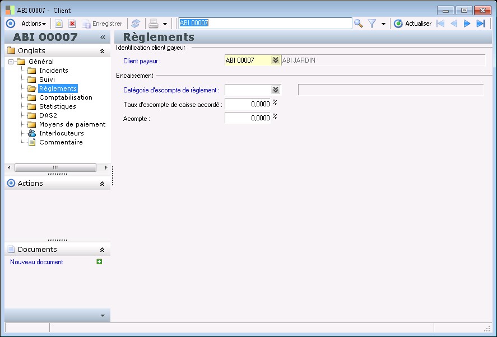Click the round blue Actions toolbar icon
497x337 pixels.
11,24
